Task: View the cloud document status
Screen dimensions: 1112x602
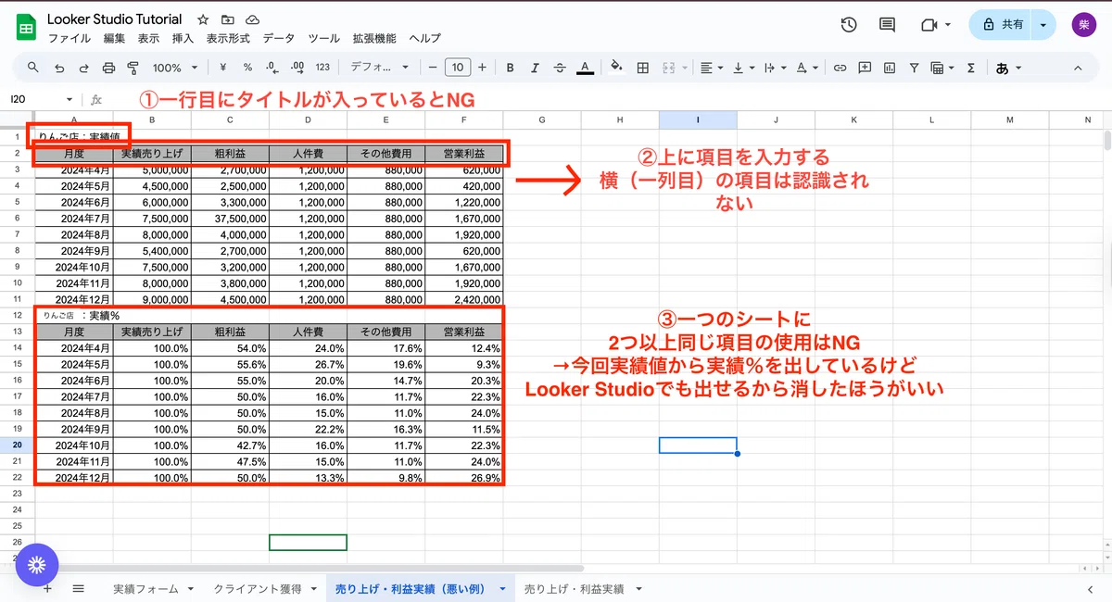Action: pyautogui.click(x=252, y=19)
